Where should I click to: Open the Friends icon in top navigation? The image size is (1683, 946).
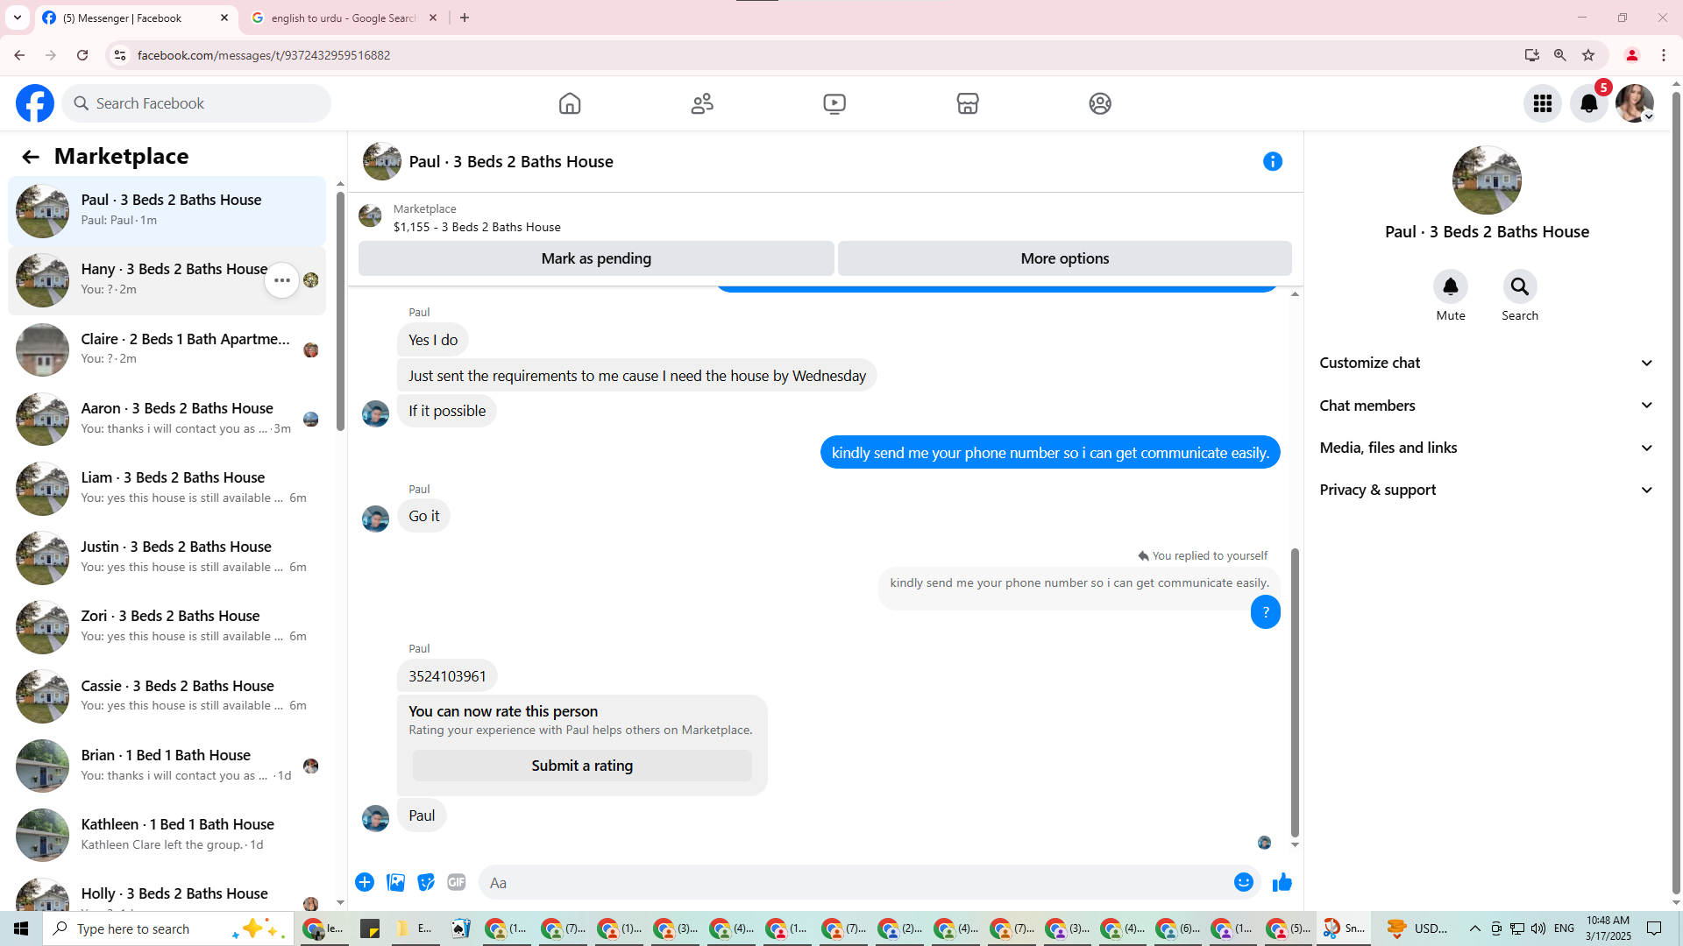702,103
